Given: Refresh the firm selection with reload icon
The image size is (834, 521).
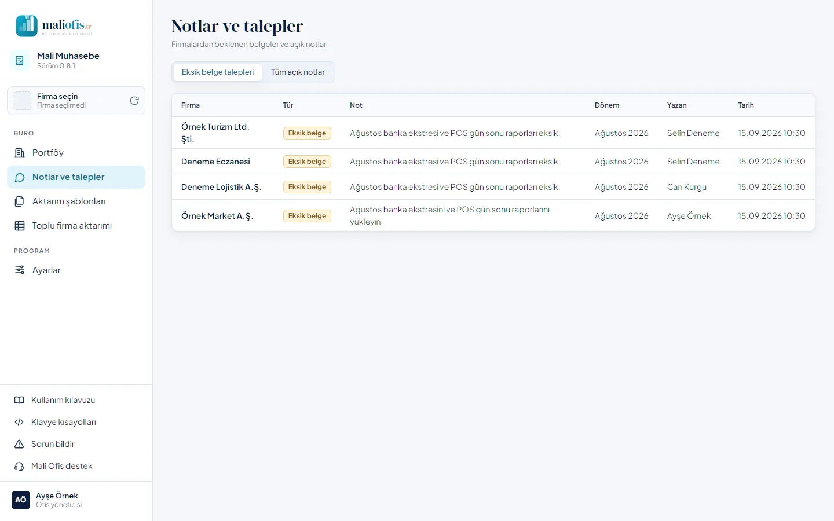Looking at the screenshot, I should (x=134, y=101).
